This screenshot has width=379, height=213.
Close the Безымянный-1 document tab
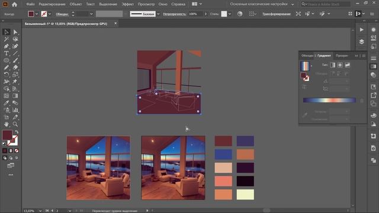(x=115, y=24)
